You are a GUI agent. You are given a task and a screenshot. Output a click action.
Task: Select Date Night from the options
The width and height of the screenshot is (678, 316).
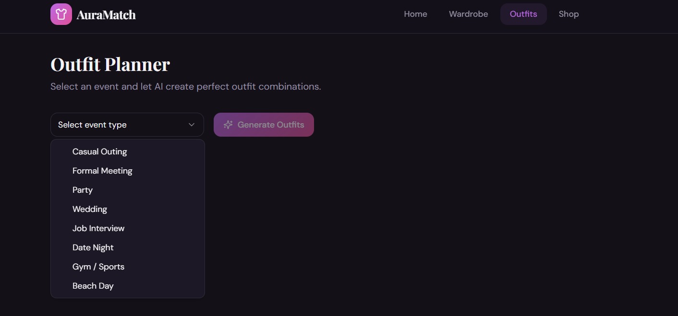point(128,247)
